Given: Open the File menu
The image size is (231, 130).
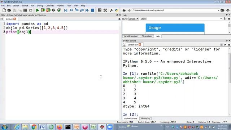Looking at the screenshot, I should click(3, 6).
